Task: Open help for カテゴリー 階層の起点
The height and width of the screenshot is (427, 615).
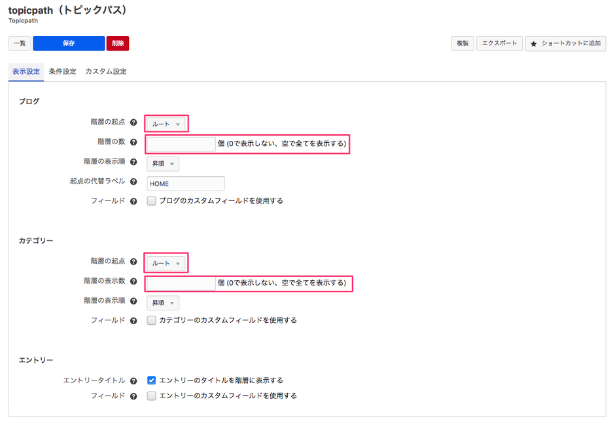Action: pyautogui.click(x=133, y=262)
